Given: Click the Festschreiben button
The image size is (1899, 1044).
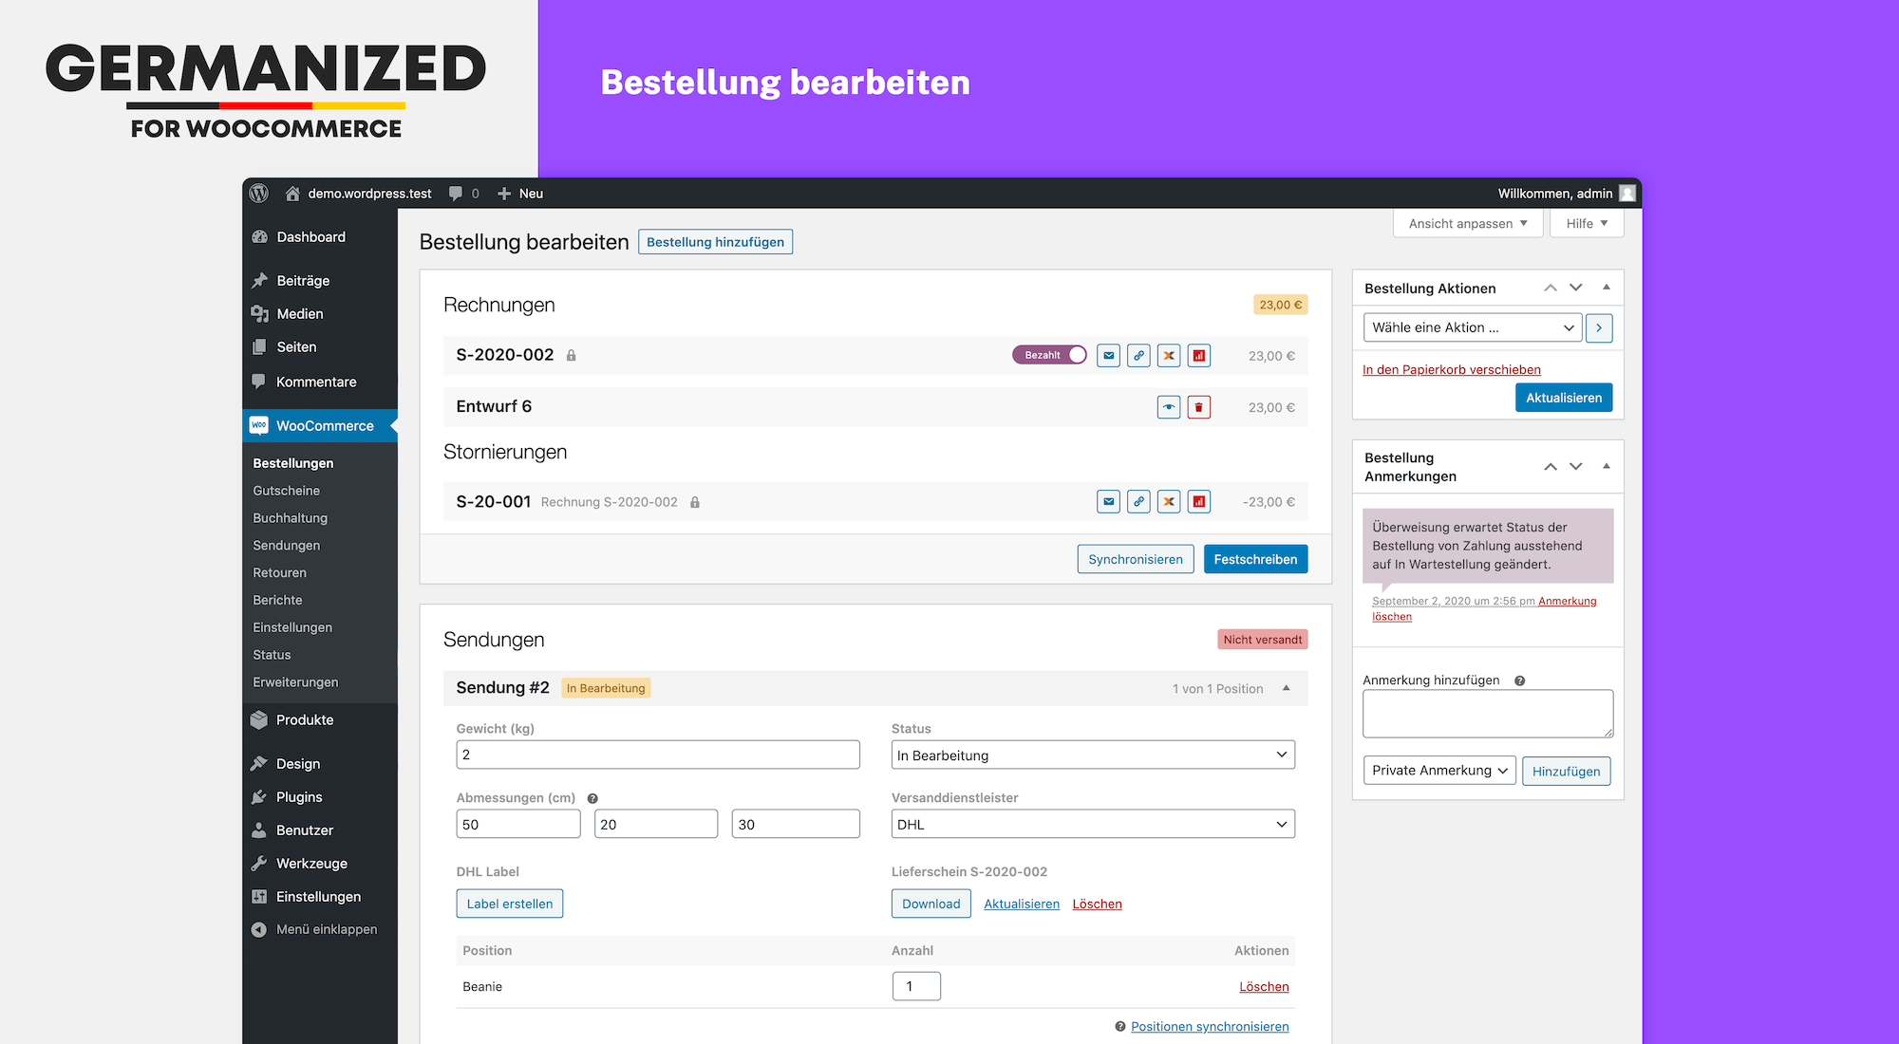Looking at the screenshot, I should [x=1256, y=557].
